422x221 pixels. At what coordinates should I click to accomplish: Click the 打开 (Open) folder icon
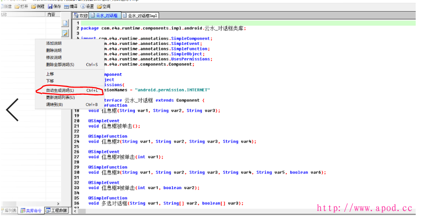18,6
